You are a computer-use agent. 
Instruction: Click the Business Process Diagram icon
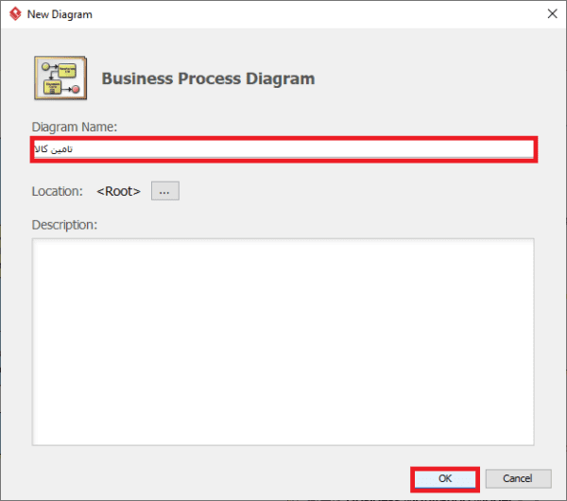click(60, 78)
